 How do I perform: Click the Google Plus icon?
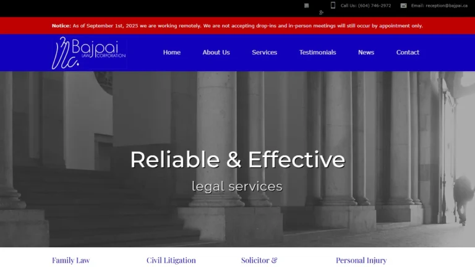point(321,13)
